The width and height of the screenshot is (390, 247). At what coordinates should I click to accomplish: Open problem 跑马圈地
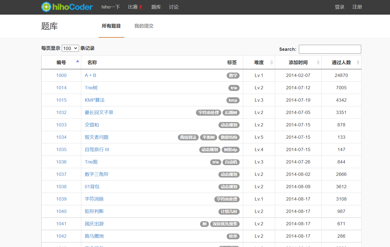pos(94,236)
